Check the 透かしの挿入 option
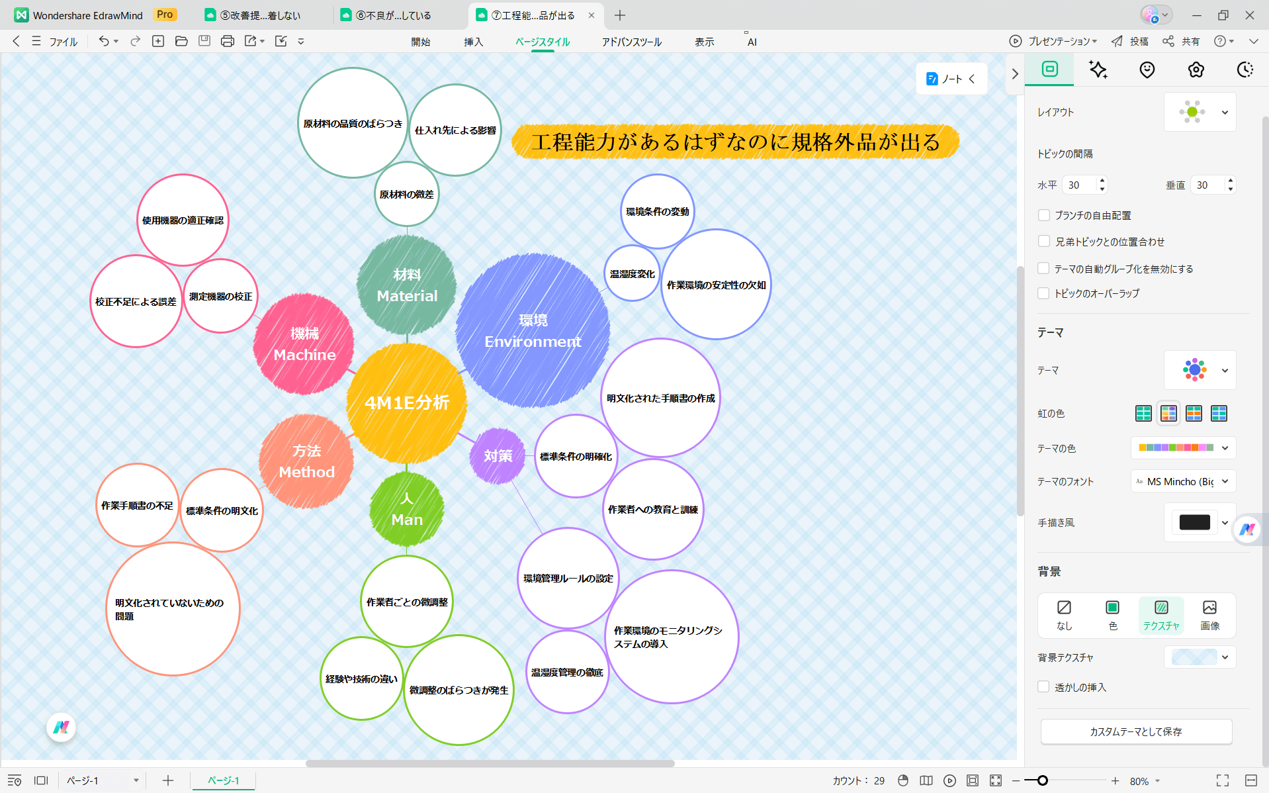 pos(1044,687)
